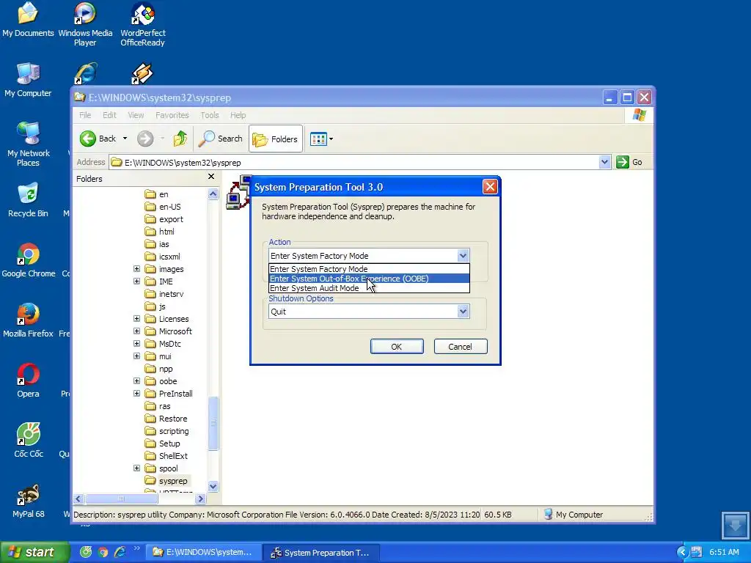Open Search in Explorer toolbar
751x563 pixels.
coord(220,139)
